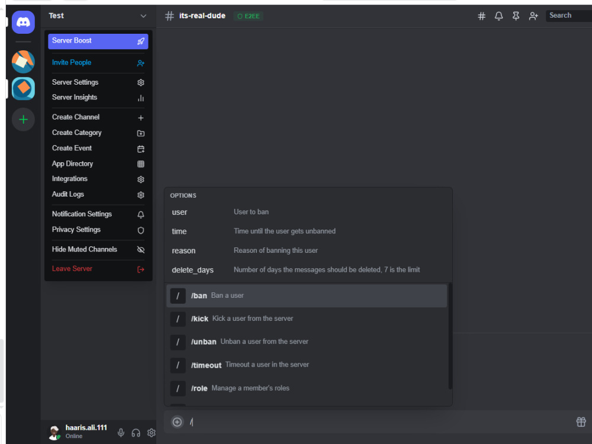The width and height of the screenshot is (592, 444).
Task: Click the haaris.ali.111 user avatar
Action: point(54,433)
